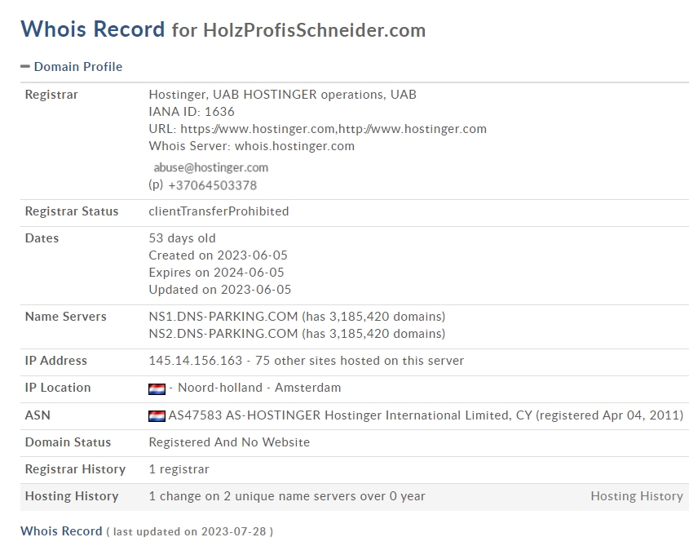
Task: Open the Hosting History link on the right
Action: pyautogui.click(x=637, y=496)
